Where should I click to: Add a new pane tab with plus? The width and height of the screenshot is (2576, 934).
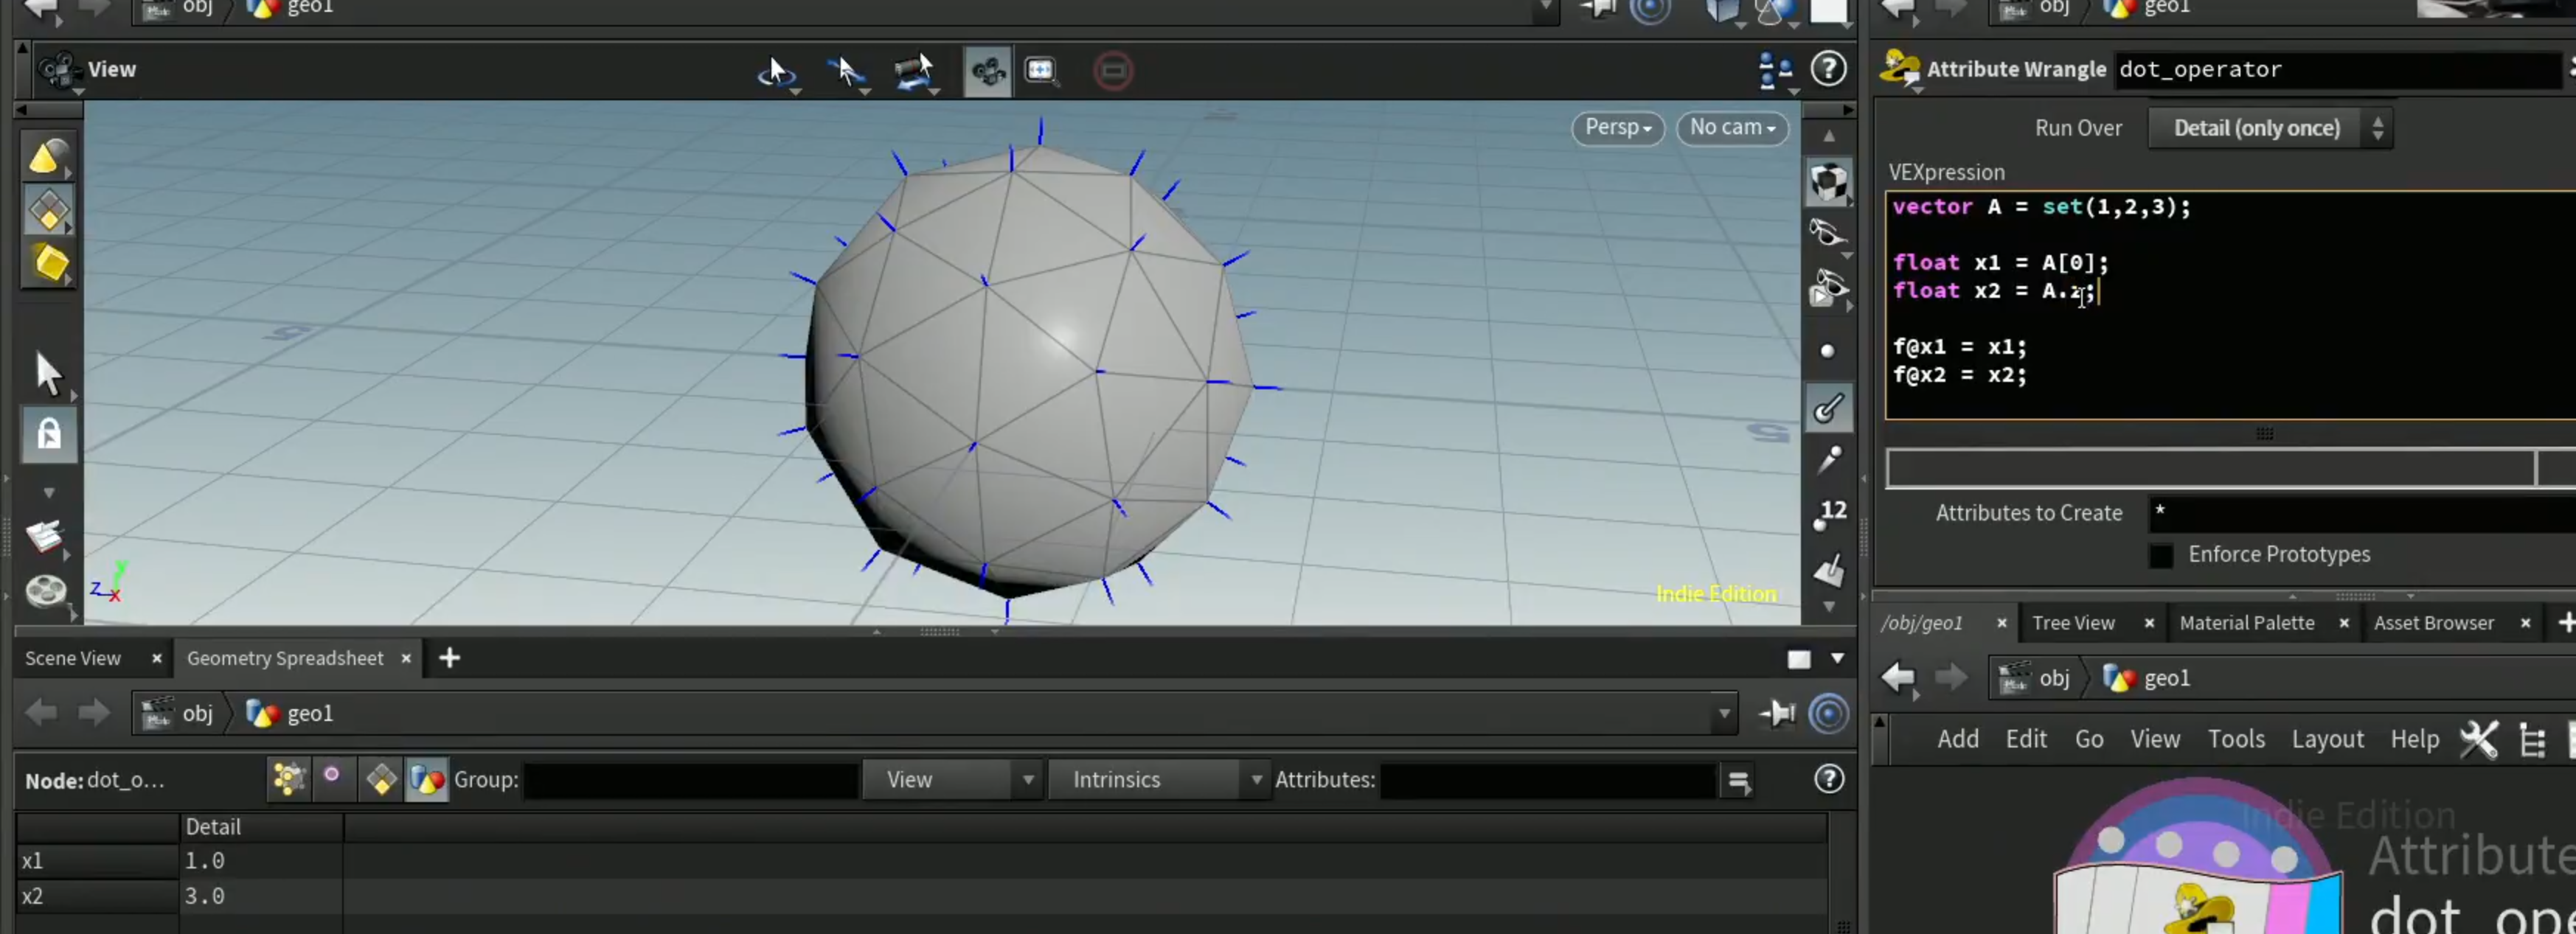tap(450, 658)
